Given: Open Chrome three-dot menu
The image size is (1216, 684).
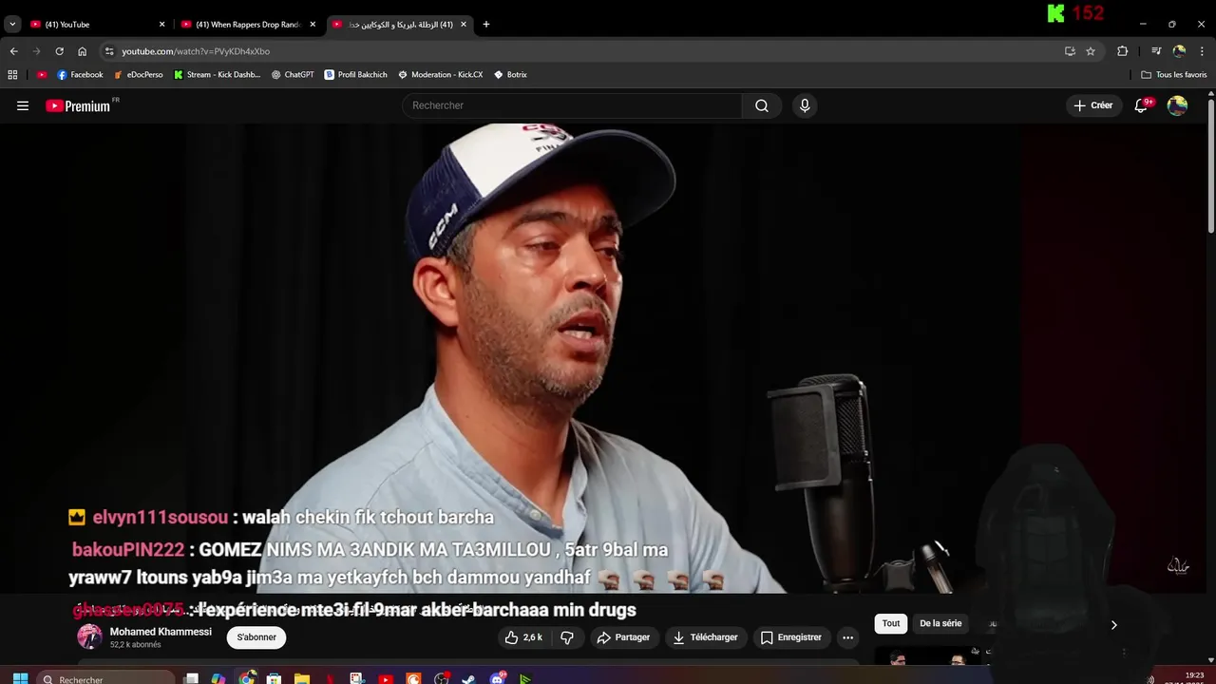Looking at the screenshot, I should [x=1202, y=51].
